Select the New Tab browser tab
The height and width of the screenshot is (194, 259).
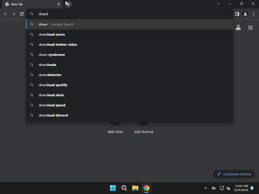tap(32, 4)
